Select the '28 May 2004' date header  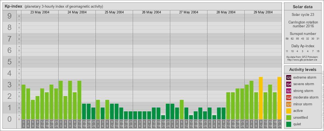226,12
